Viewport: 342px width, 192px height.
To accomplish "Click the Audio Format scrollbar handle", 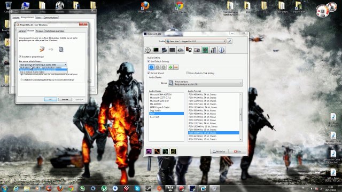I will 241,115.
